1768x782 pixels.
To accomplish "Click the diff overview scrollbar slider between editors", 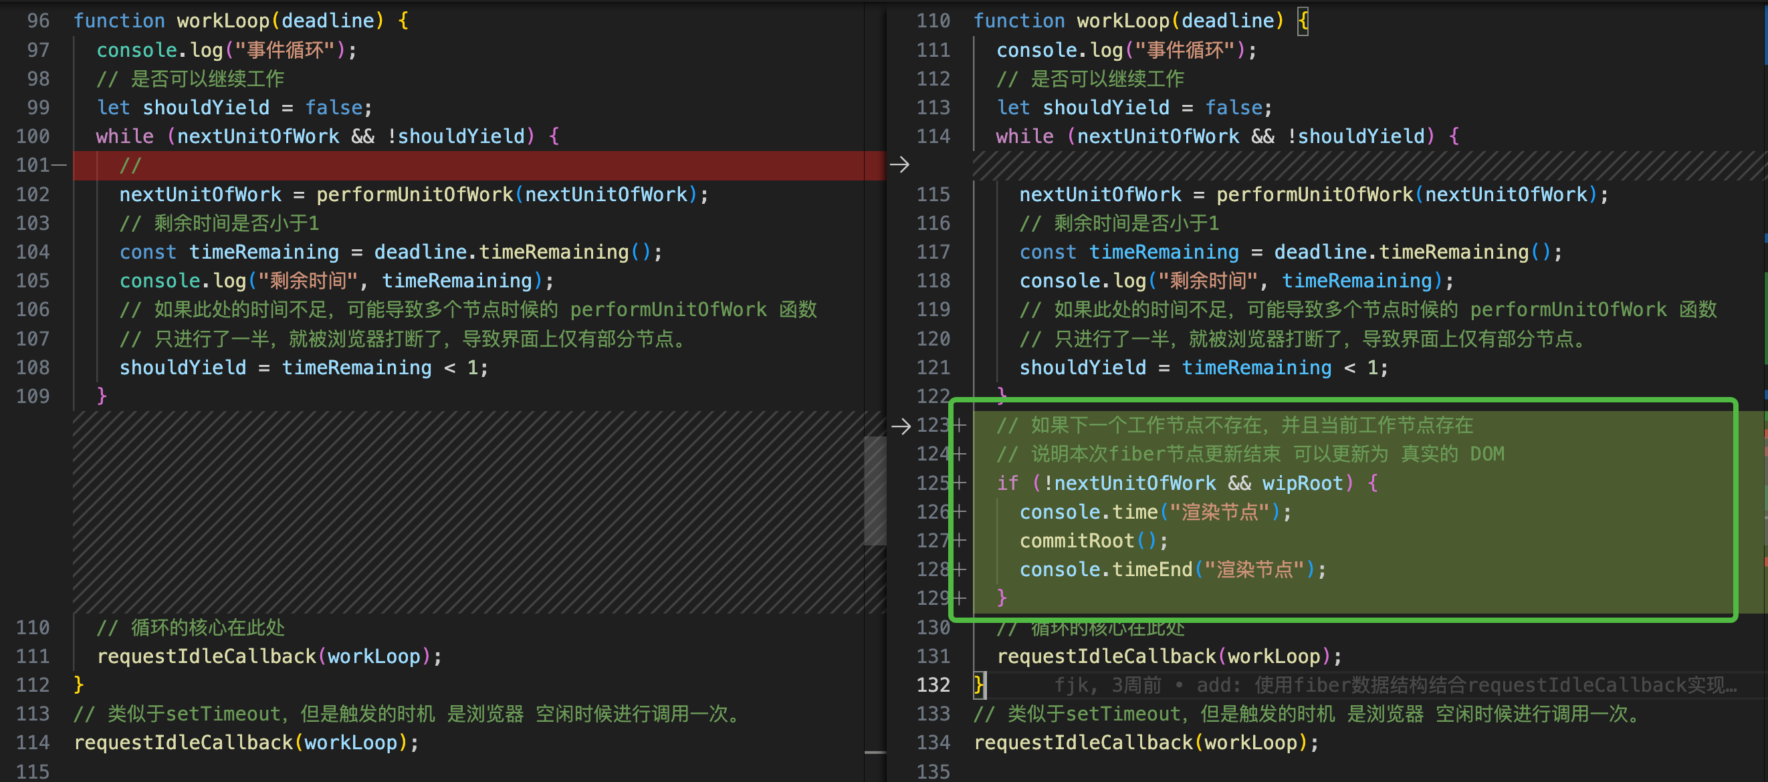I will [875, 491].
